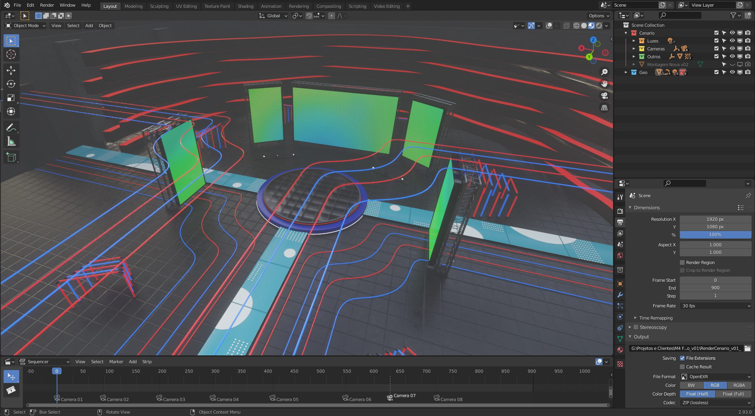Open the Object Mode dropdown
This screenshot has width=755, height=416.
26,26
